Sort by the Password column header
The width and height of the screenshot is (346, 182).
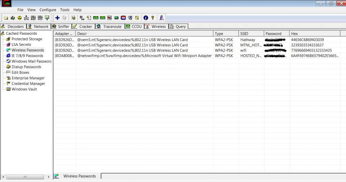[277, 33]
